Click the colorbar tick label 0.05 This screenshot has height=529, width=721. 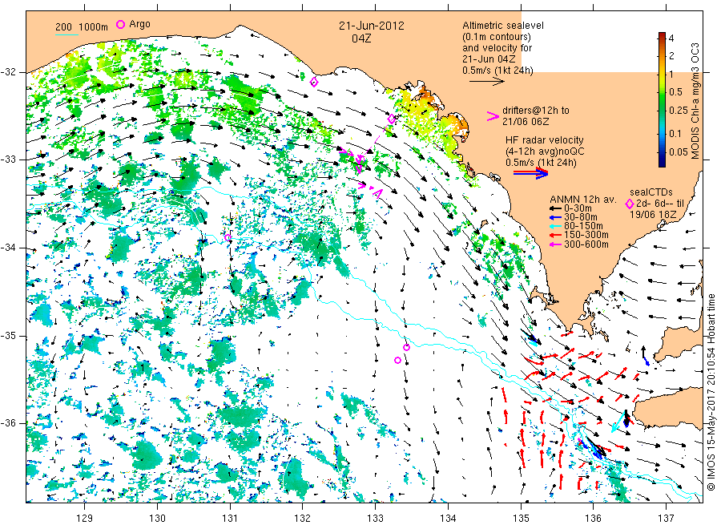pyautogui.click(x=679, y=151)
